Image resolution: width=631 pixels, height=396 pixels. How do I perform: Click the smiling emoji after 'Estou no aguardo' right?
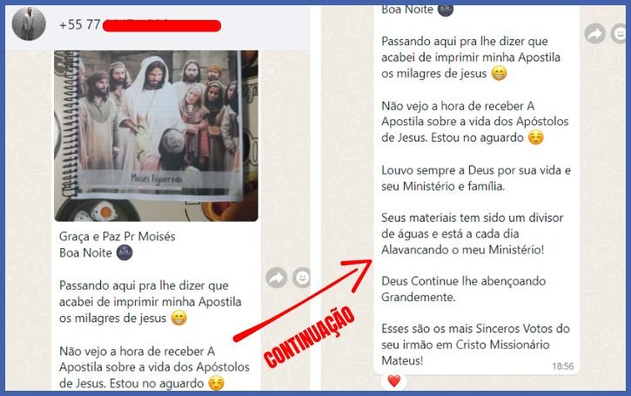[535, 138]
